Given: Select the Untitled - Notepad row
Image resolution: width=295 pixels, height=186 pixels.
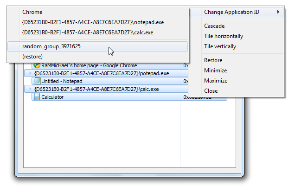Looking at the screenshot, I should (110, 81).
